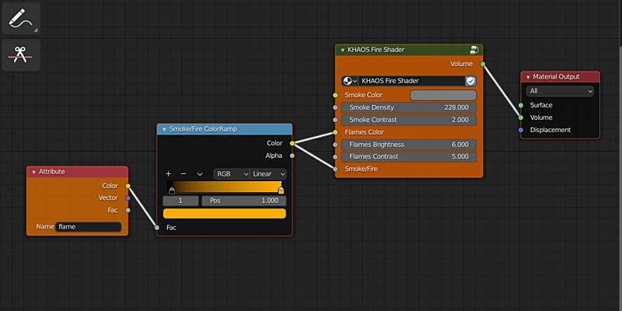Open Linear interpolation dropdown
This screenshot has height=311, width=622.
click(268, 173)
